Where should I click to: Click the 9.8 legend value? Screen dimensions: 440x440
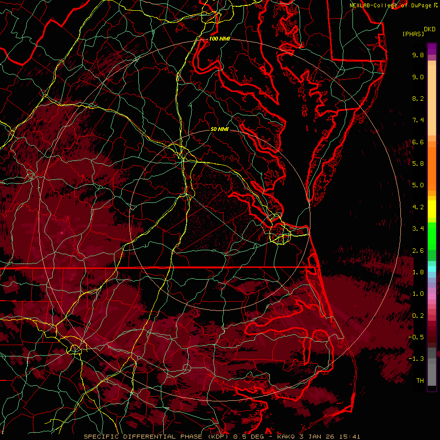coord(418,55)
